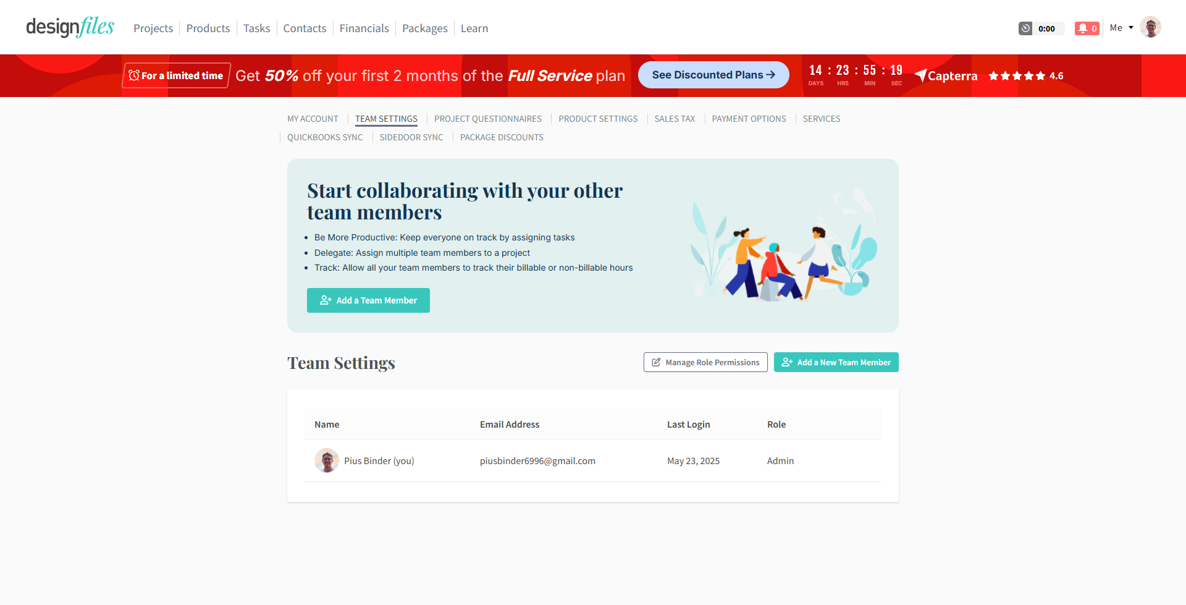The width and height of the screenshot is (1186, 605).
Task: Open the Package Discounts tab
Action: [502, 137]
